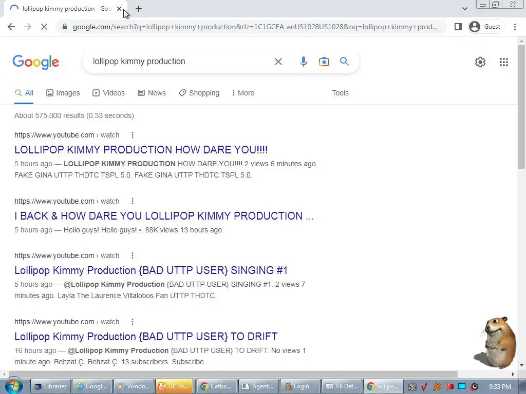Open result LOLLIPOP KIMMY PRODUCTION HOW DARE YOU!!!!

[141, 149]
